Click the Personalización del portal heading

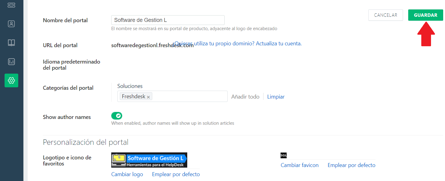pos(86,142)
